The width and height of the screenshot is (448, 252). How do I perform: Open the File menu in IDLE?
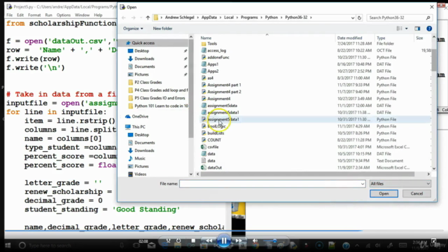pos(9,15)
